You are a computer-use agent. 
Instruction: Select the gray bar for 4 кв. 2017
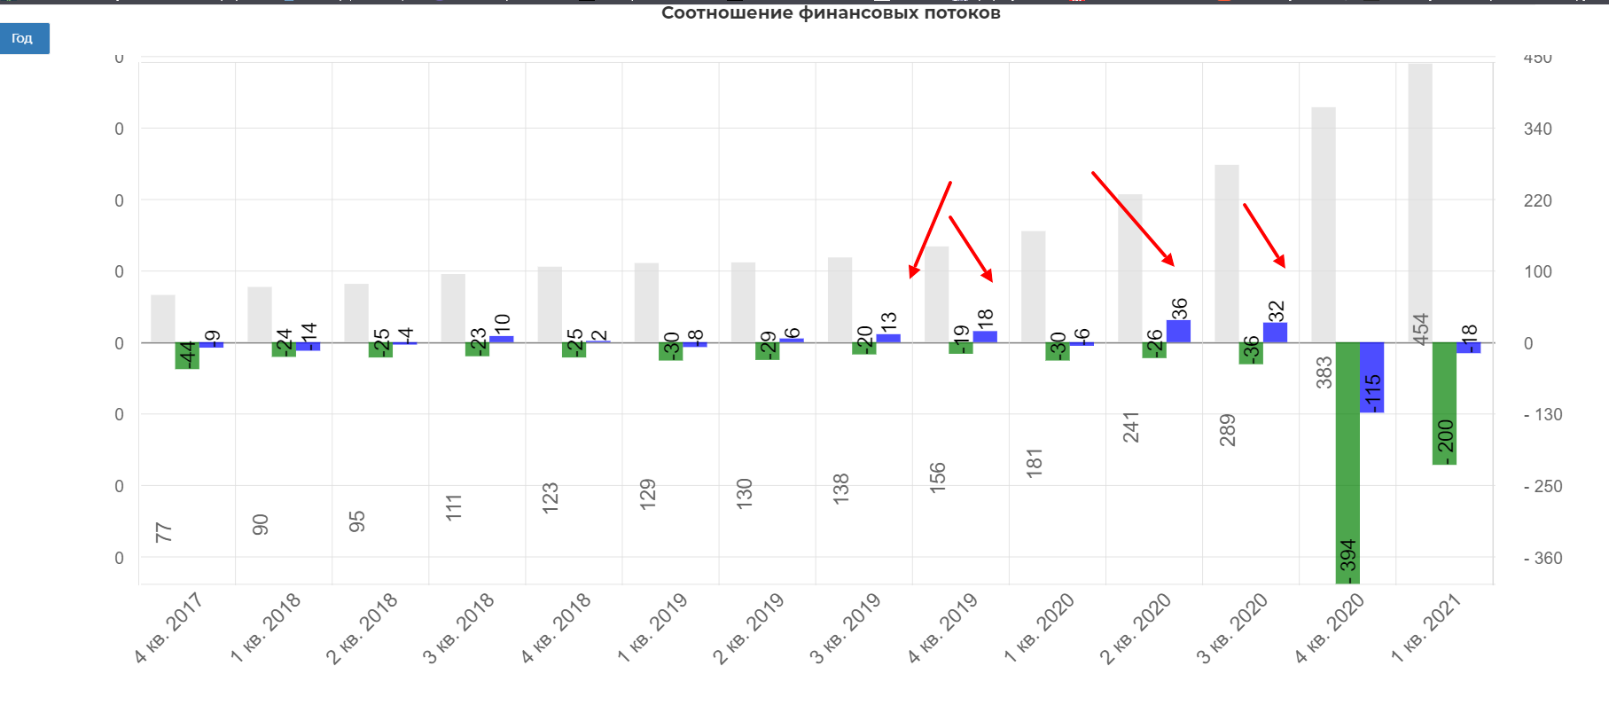point(163,318)
